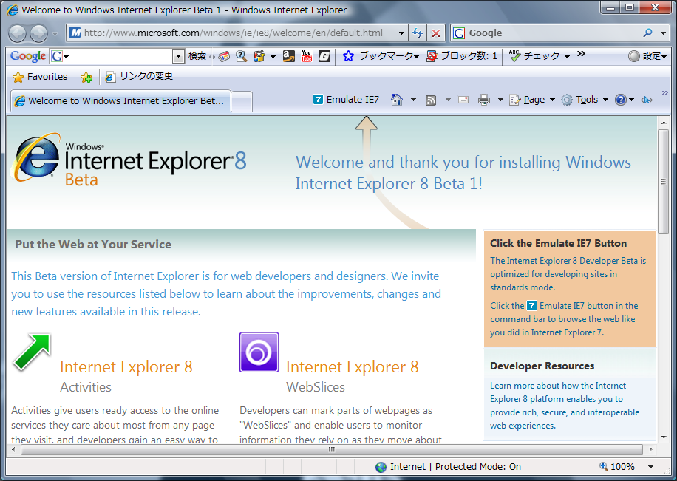The height and width of the screenshot is (481, 677).
Task: Open the Print options dropdown arrow
Action: (x=500, y=100)
